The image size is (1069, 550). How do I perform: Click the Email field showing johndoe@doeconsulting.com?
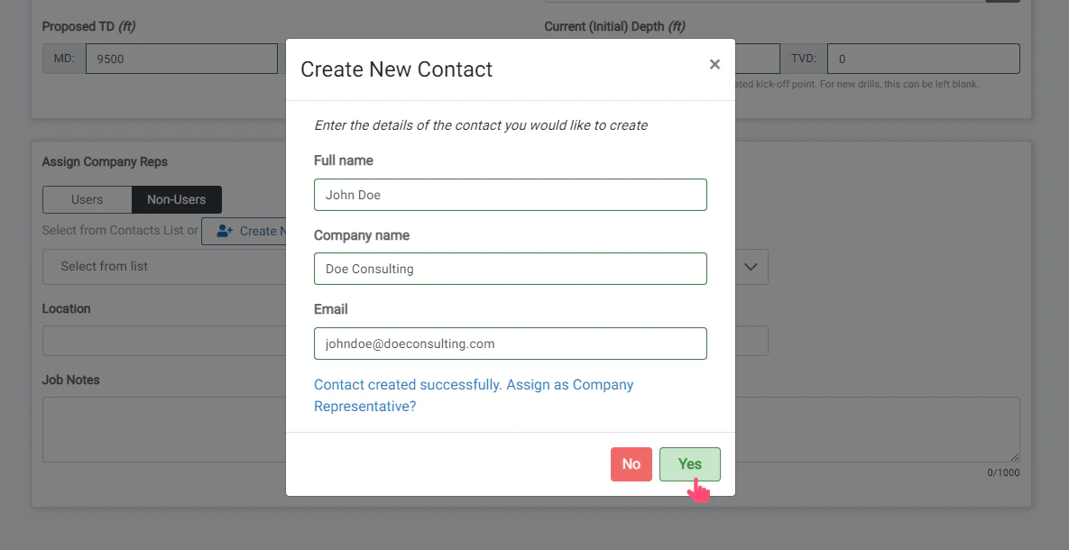pos(510,343)
